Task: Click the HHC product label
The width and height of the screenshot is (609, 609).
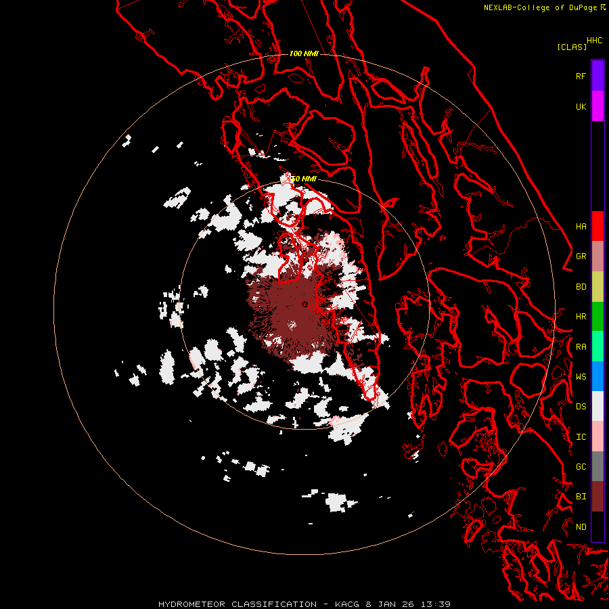Action: coord(594,41)
